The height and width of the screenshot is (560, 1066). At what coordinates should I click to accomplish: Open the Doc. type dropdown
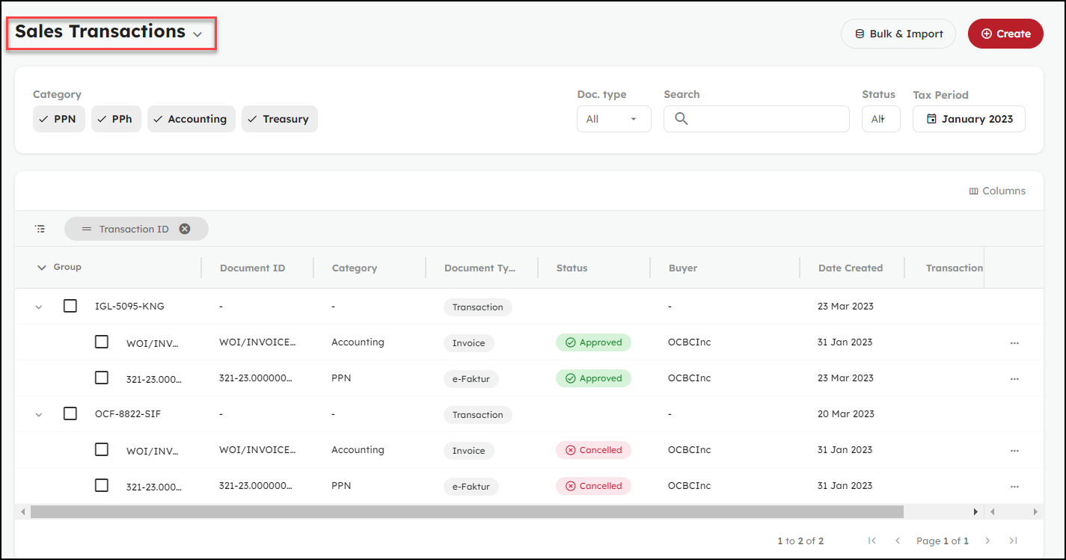coord(613,119)
